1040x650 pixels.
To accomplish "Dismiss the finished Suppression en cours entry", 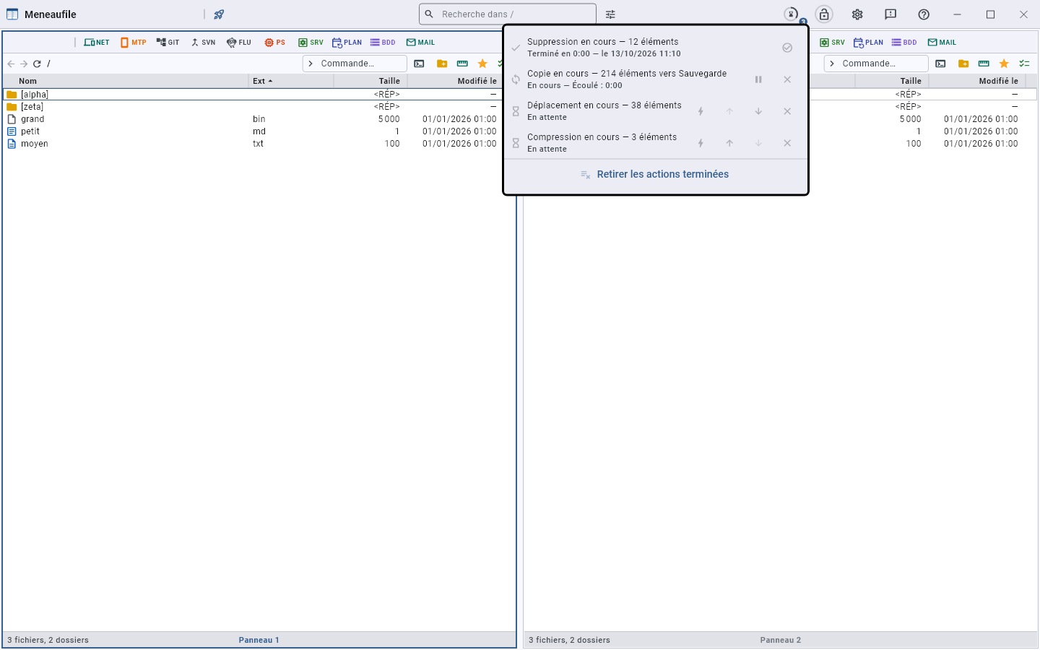I will tap(787, 48).
